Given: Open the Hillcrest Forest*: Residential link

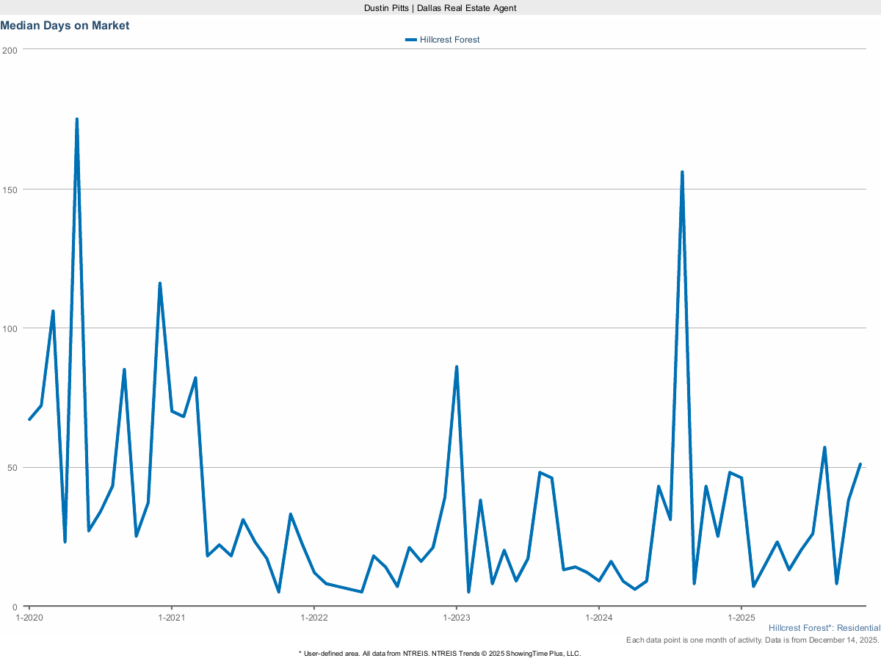Looking at the screenshot, I should [x=824, y=628].
